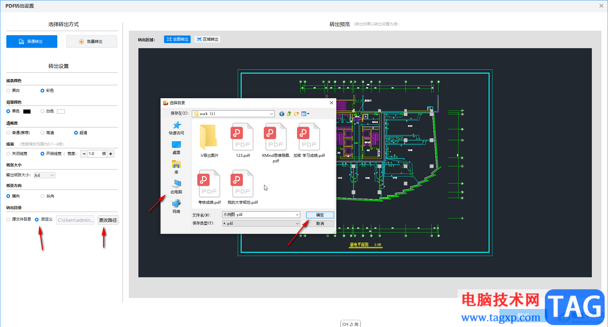Switch to 普通转出 export mode

click(32, 42)
